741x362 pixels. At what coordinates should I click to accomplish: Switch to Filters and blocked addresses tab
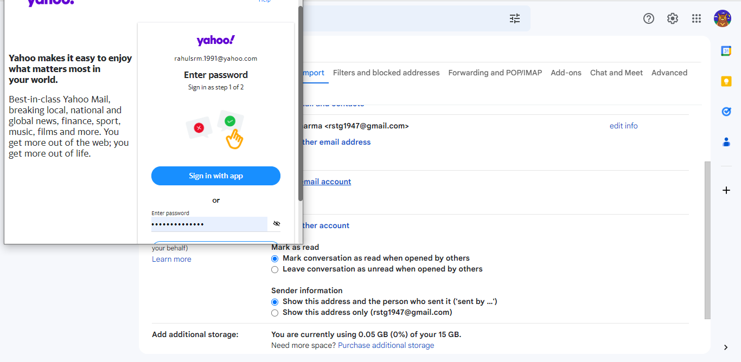pos(386,73)
